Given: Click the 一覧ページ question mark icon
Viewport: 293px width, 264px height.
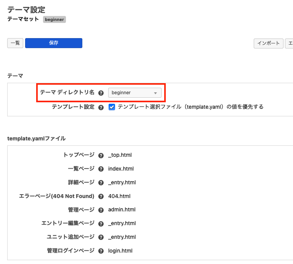Looking at the screenshot, I should tap(101, 169).
